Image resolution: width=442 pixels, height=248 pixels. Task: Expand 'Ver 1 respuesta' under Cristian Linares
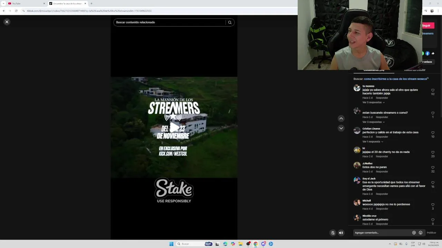(x=373, y=142)
